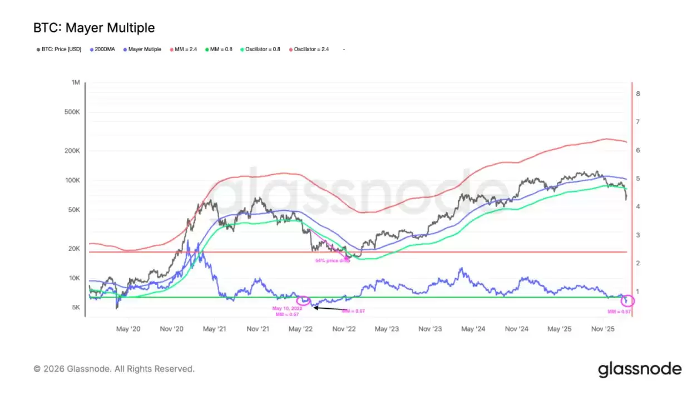This screenshot has width=692, height=395.
Task: Hide the Oscillator = 2.4 legend series
Action: coord(312,50)
